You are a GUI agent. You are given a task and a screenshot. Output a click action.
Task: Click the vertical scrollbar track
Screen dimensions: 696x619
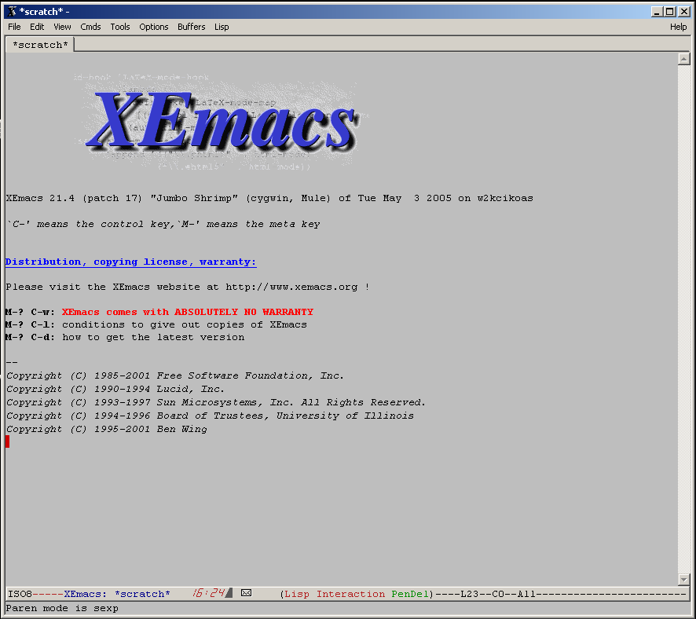click(x=683, y=314)
